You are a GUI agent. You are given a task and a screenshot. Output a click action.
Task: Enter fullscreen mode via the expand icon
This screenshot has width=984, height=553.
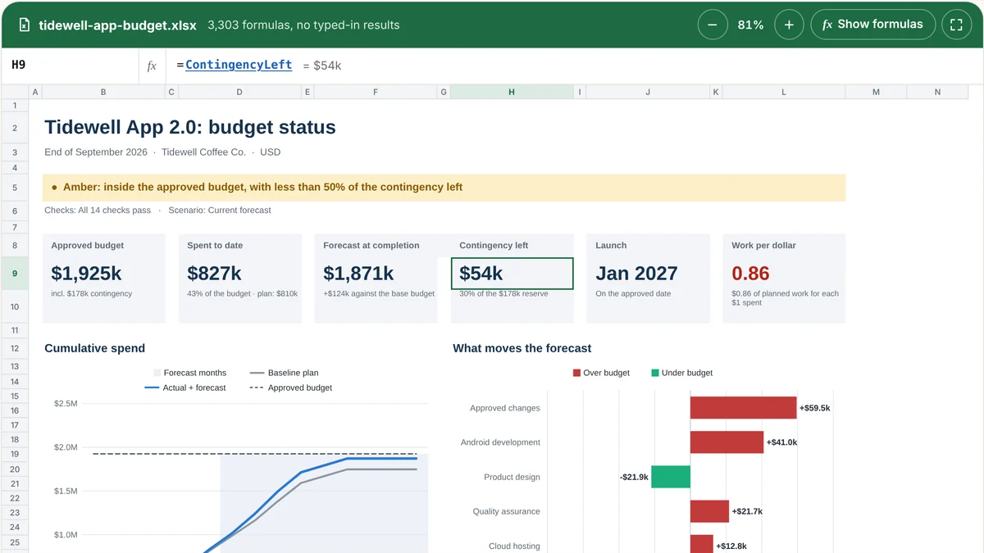[x=956, y=25]
